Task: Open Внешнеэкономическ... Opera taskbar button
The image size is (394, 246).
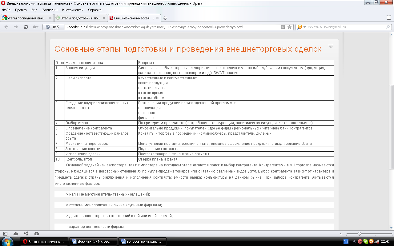Action: coord(44,242)
